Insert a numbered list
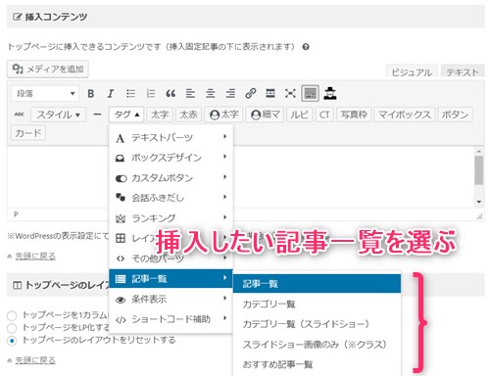This screenshot has height=376, width=490. pyautogui.click(x=151, y=94)
